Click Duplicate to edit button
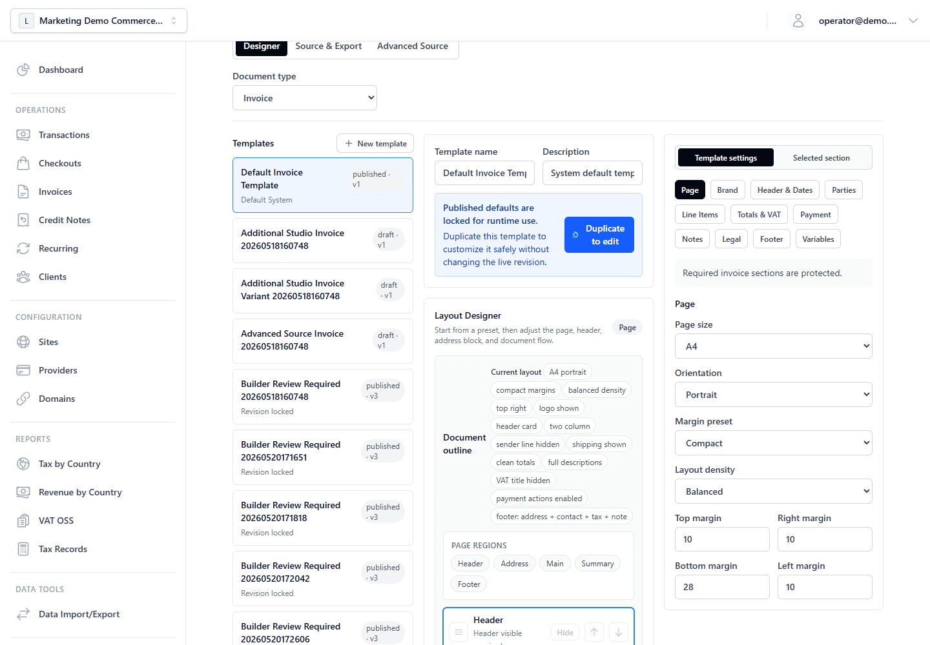The image size is (930, 645). point(599,235)
